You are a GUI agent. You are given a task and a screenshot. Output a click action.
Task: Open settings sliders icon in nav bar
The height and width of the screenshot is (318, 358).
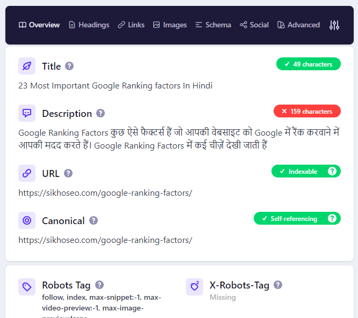point(334,25)
